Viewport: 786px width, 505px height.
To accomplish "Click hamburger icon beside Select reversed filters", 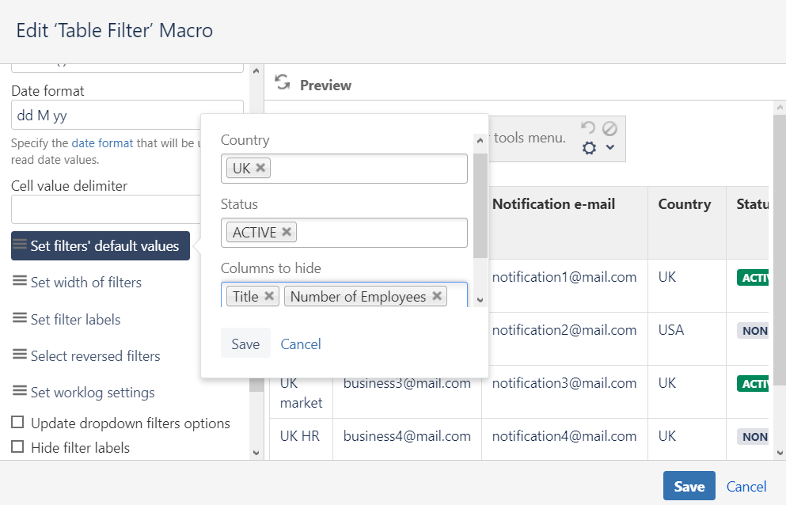I will [20, 355].
